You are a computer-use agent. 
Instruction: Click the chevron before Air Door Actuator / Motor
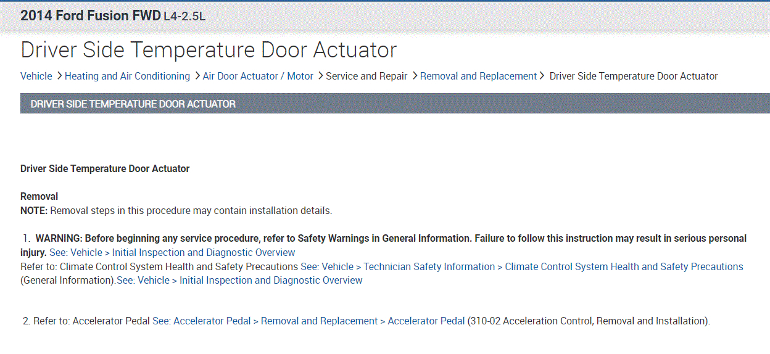click(197, 76)
